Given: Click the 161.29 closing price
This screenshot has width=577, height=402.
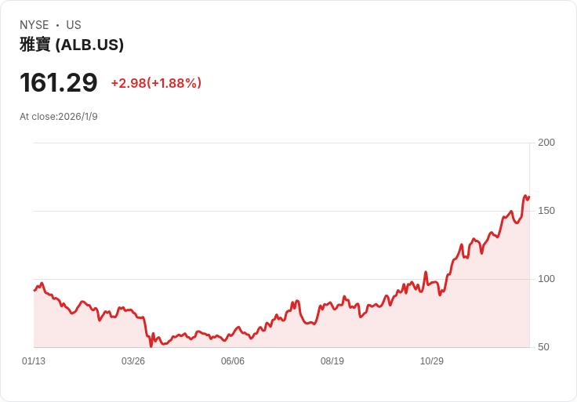Looking at the screenshot, I should click(59, 82).
